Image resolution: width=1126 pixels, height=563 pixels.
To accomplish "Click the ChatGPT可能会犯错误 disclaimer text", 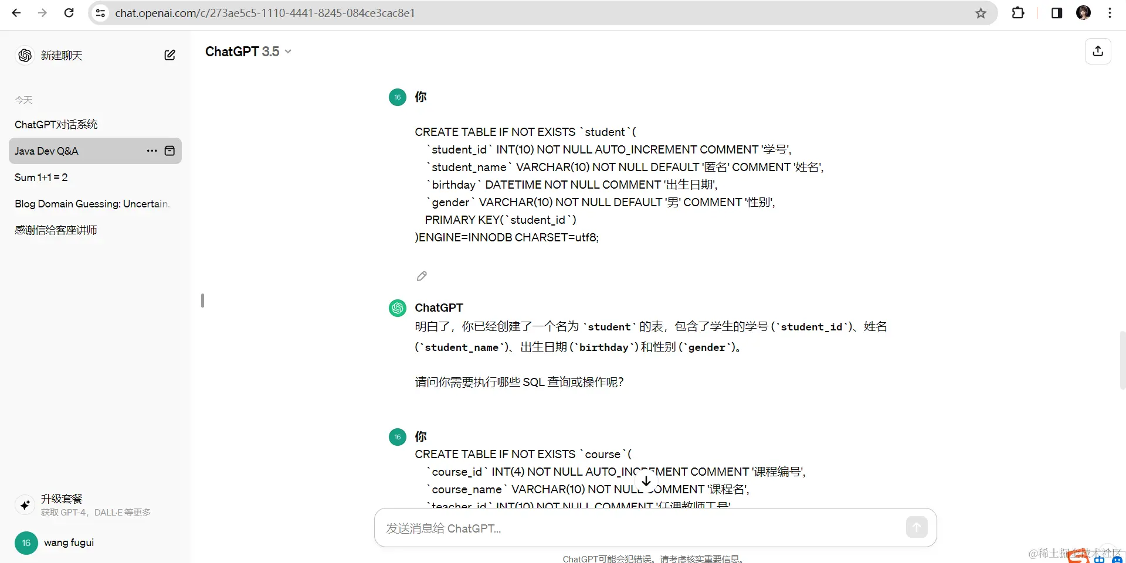I will (x=653, y=559).
